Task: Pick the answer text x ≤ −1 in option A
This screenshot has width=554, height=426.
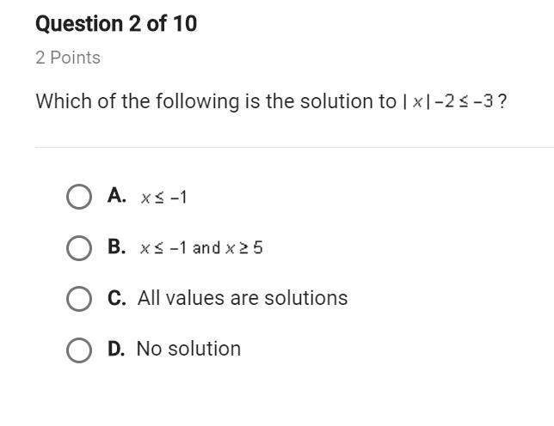Action: point(163,198)
